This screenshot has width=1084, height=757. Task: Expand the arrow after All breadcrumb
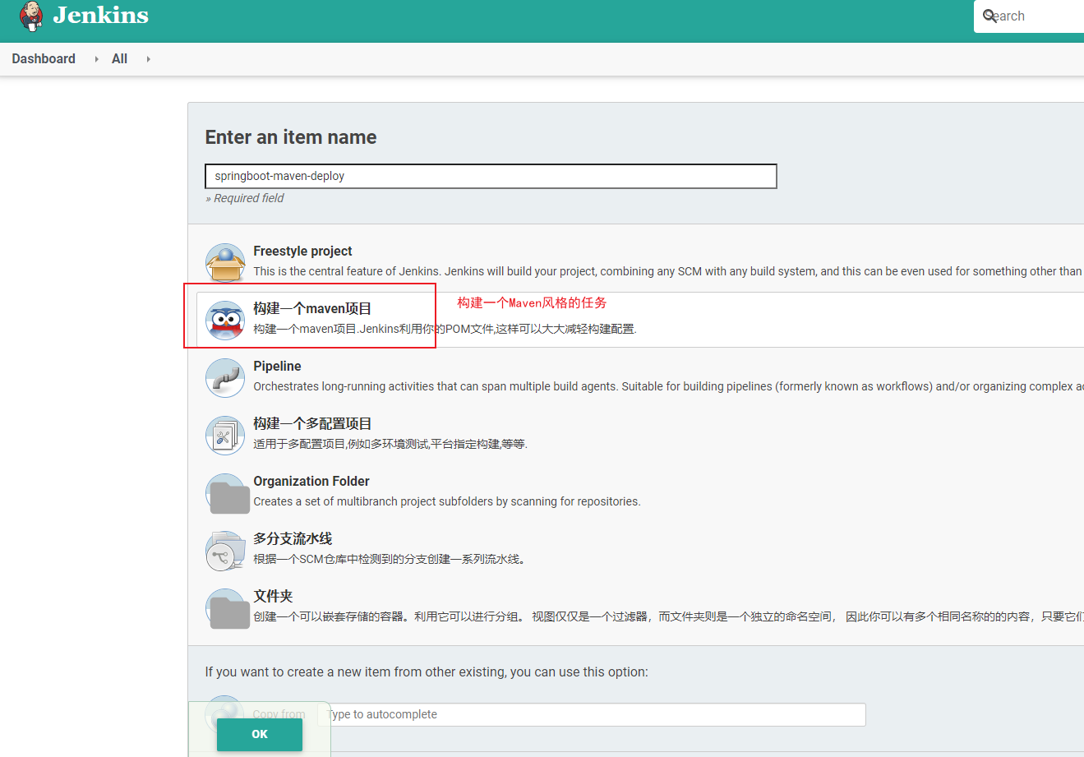[148, 59]
